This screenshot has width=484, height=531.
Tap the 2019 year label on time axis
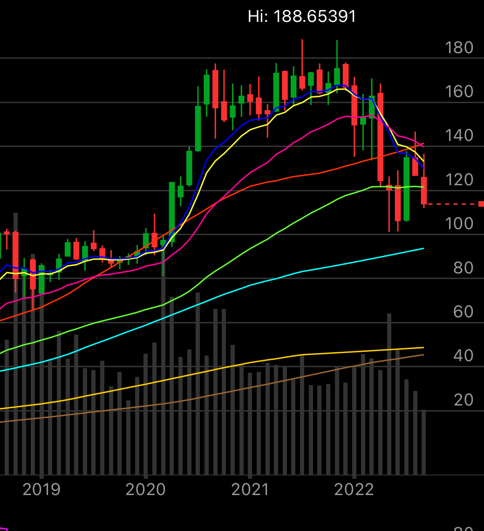coord(41,489)
